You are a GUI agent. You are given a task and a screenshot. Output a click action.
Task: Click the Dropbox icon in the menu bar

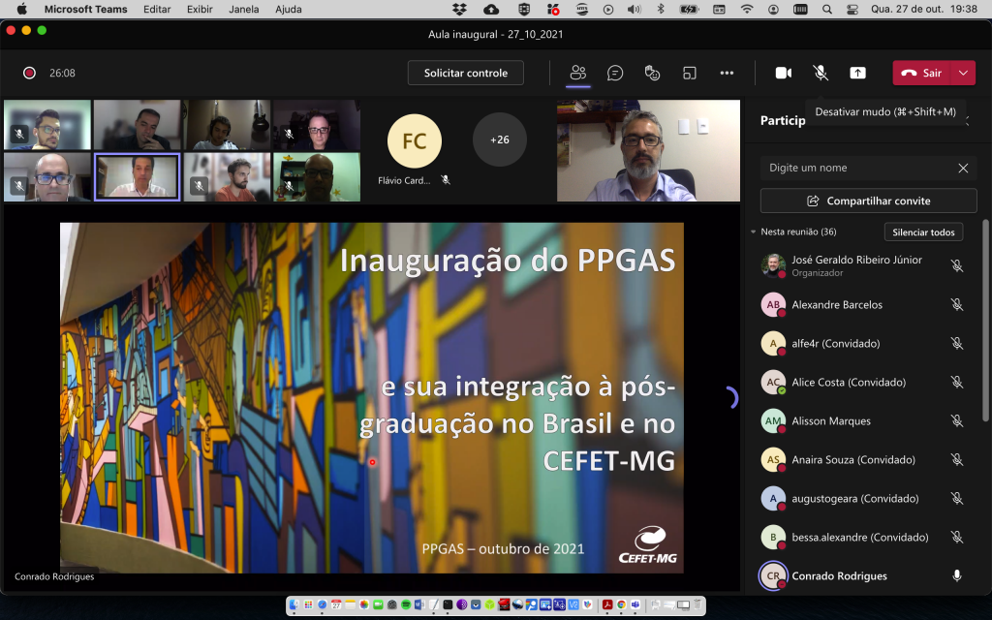pyautogui.click(x=460, y=9)
